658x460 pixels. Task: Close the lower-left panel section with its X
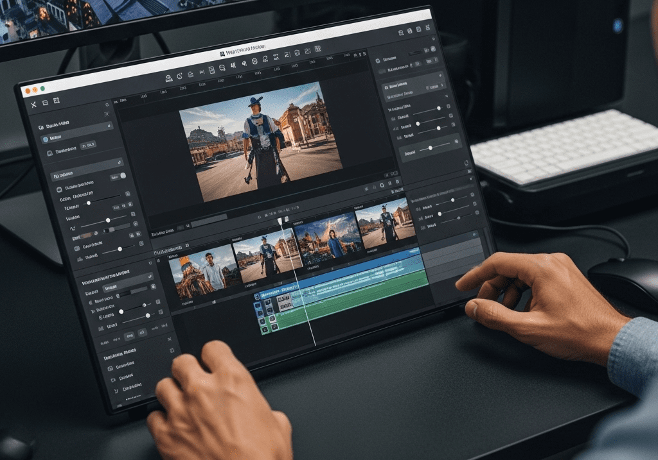(x=170, y=339)
